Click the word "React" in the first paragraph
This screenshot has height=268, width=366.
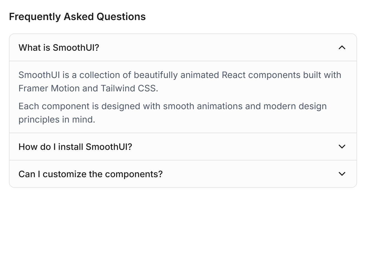click(233, 75)
